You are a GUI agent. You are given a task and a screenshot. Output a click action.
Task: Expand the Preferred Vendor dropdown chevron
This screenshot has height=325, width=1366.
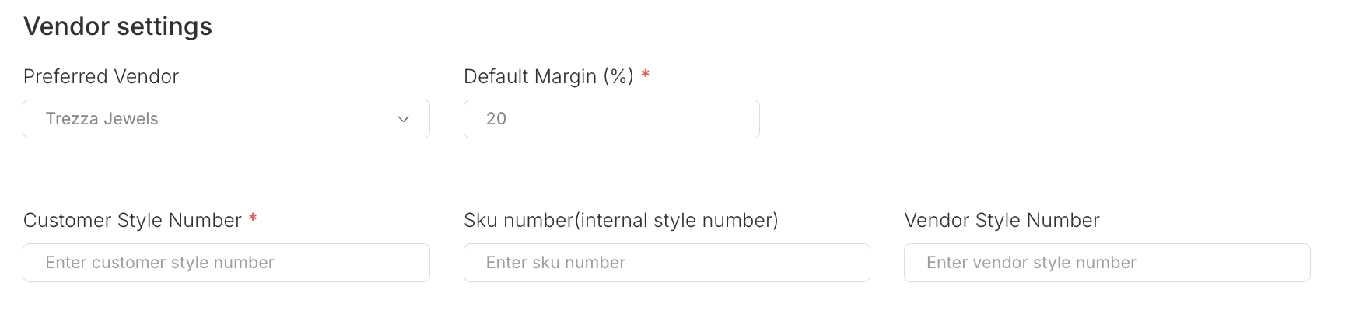[x=403, y=119]
